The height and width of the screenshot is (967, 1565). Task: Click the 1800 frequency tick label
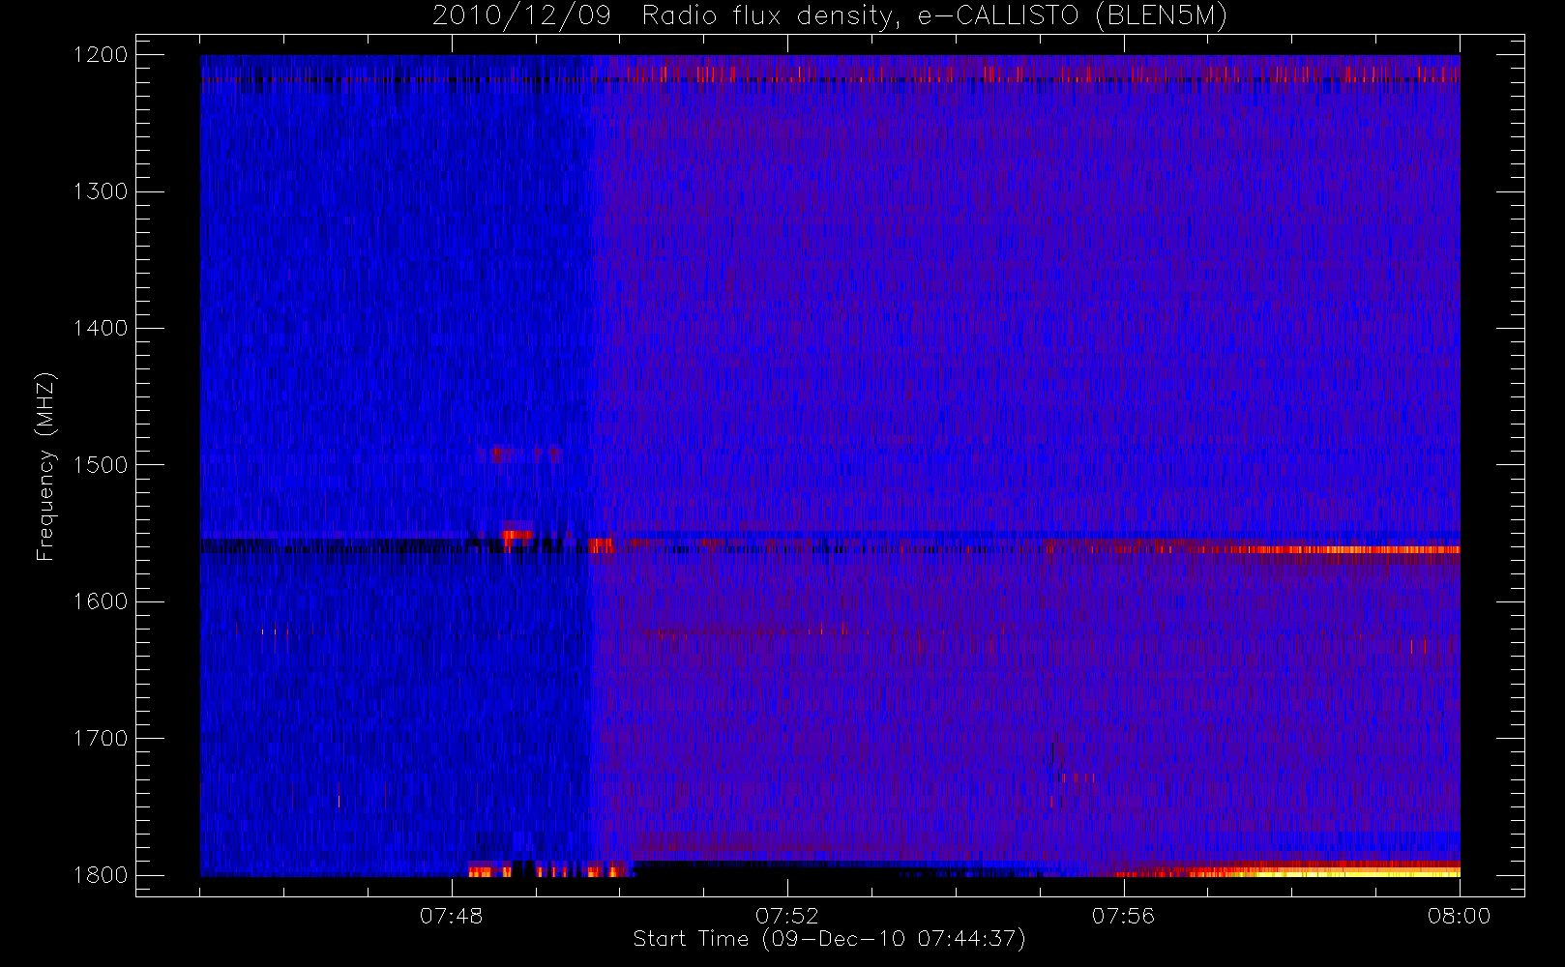coord(101,875)
